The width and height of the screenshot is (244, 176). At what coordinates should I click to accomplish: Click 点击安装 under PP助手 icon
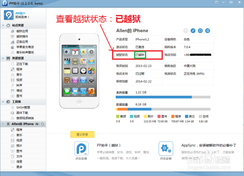(x=81, y=158)
